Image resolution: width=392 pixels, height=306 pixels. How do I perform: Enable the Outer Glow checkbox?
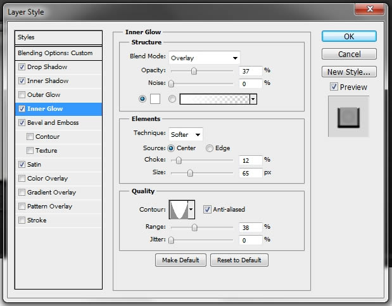[x=22, y=95]
